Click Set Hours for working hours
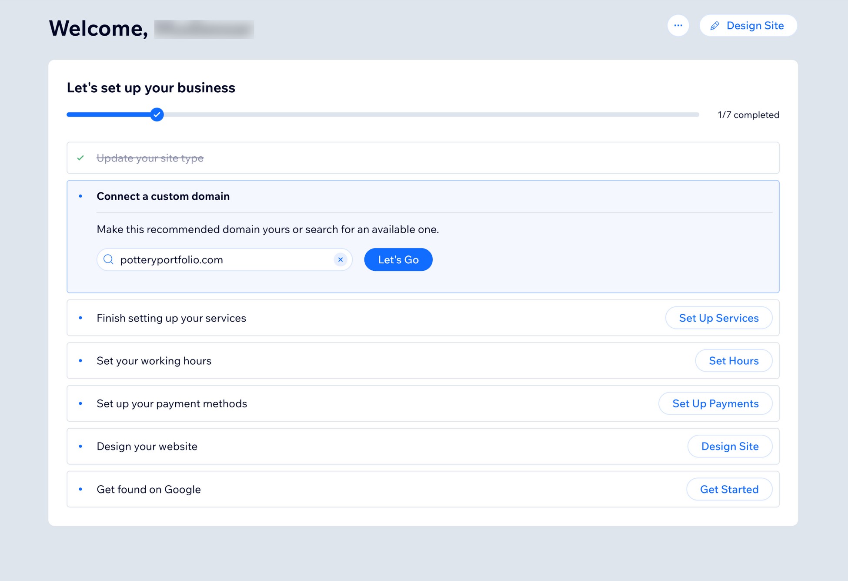This screenshot has height=581, width=848. [733, 360]
